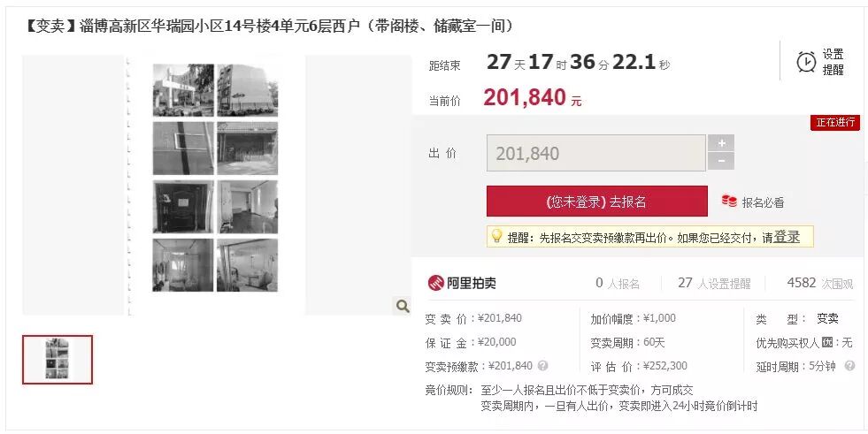This screenshot has width=868, height=434.
Task: Click the 阿里拍卖 logo
Action: [x=462, y=283]
